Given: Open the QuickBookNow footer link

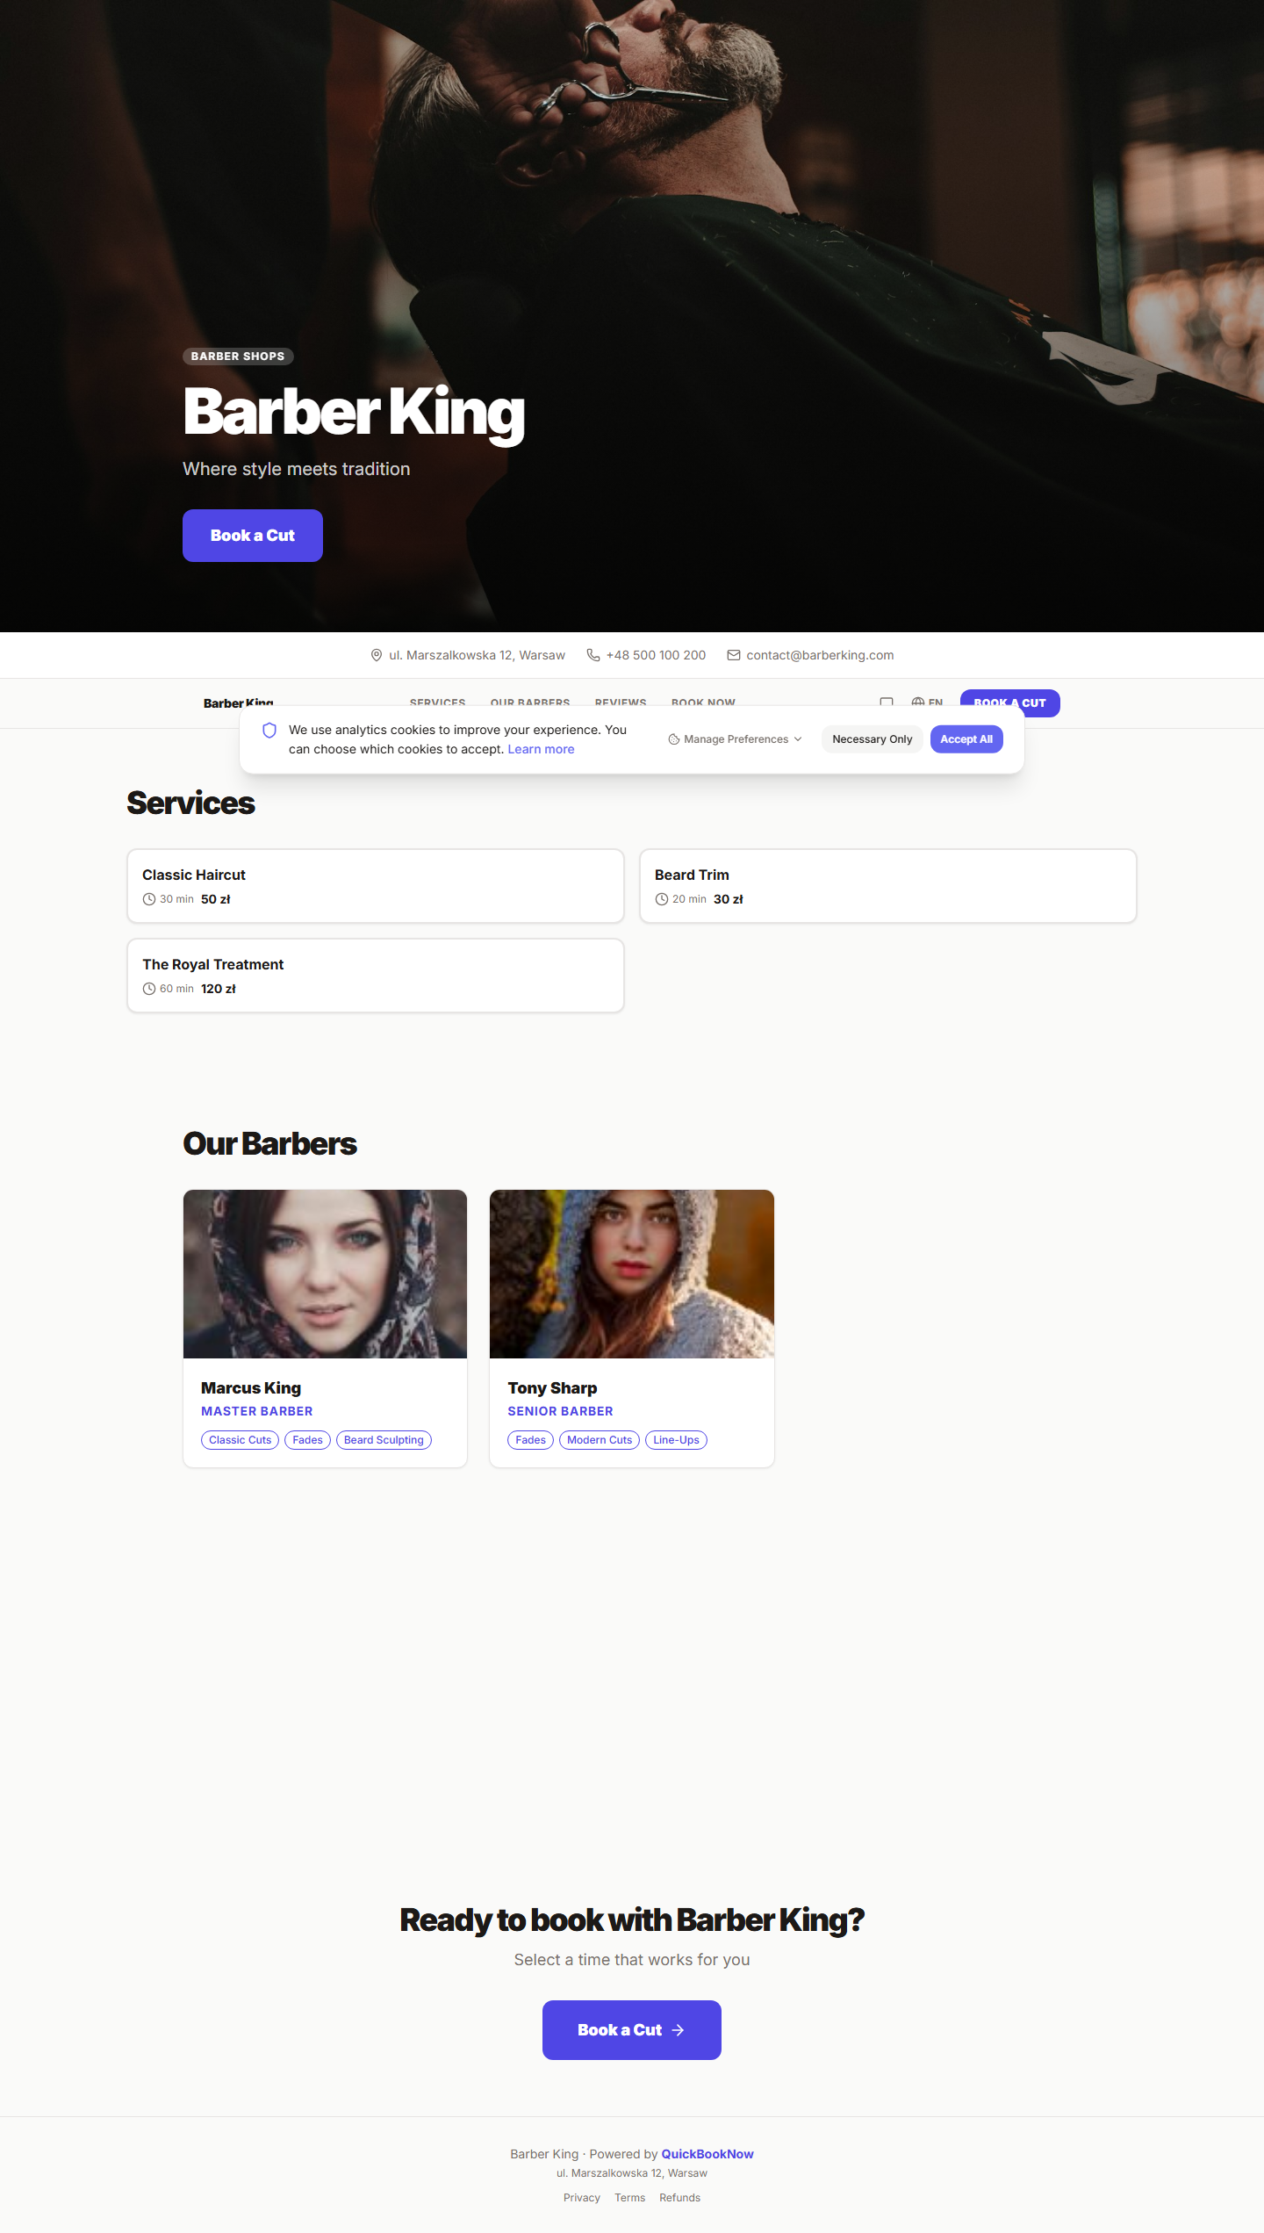Looking at the screenshot, I should (x=707, y=2154).
